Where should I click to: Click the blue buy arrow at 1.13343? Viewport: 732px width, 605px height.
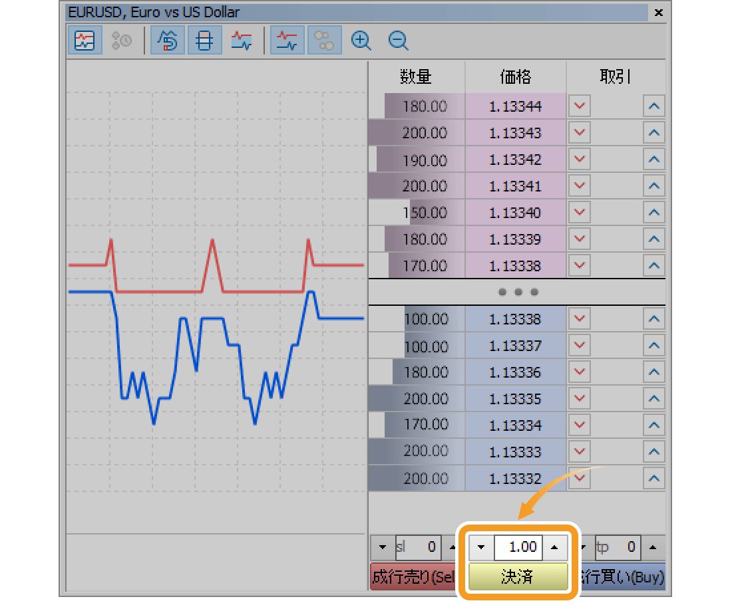pyautogui.click(x=654, y=133)
